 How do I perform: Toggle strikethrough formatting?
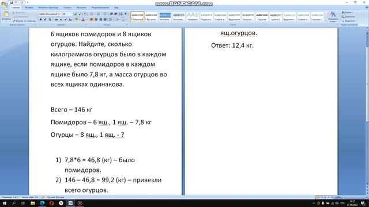[x=57, y=20]
